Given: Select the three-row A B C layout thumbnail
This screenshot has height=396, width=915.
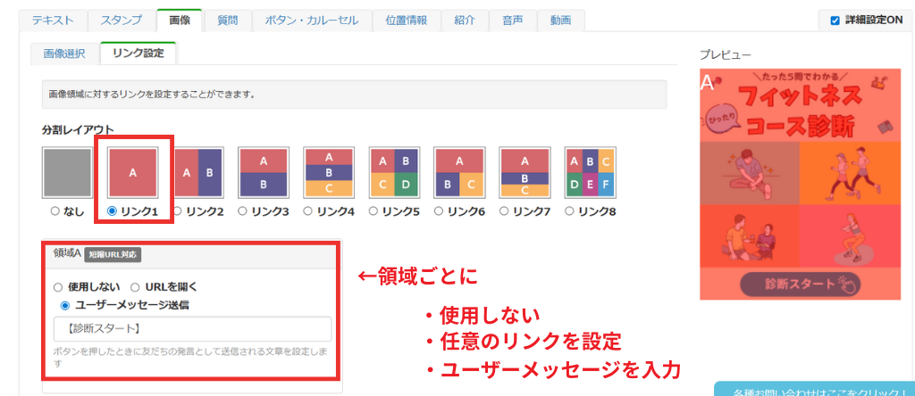Looking at the screenshot, I should pos(329,173).
